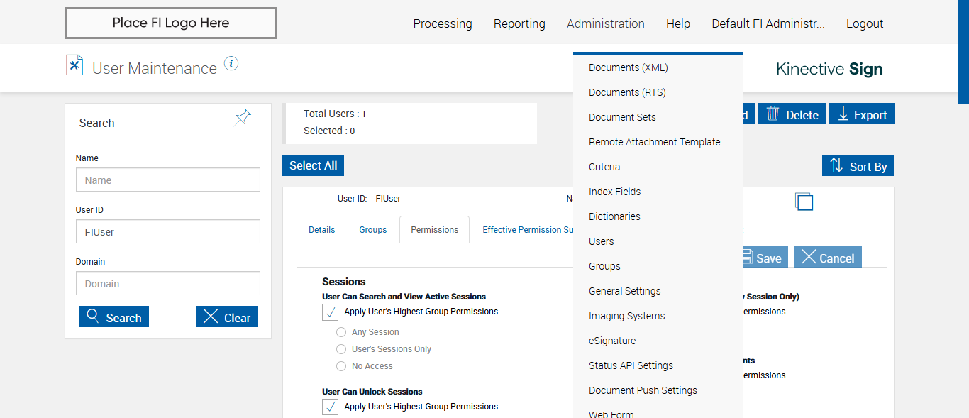Click the User Maintenance wrench page icon

[x=74, y=65]
